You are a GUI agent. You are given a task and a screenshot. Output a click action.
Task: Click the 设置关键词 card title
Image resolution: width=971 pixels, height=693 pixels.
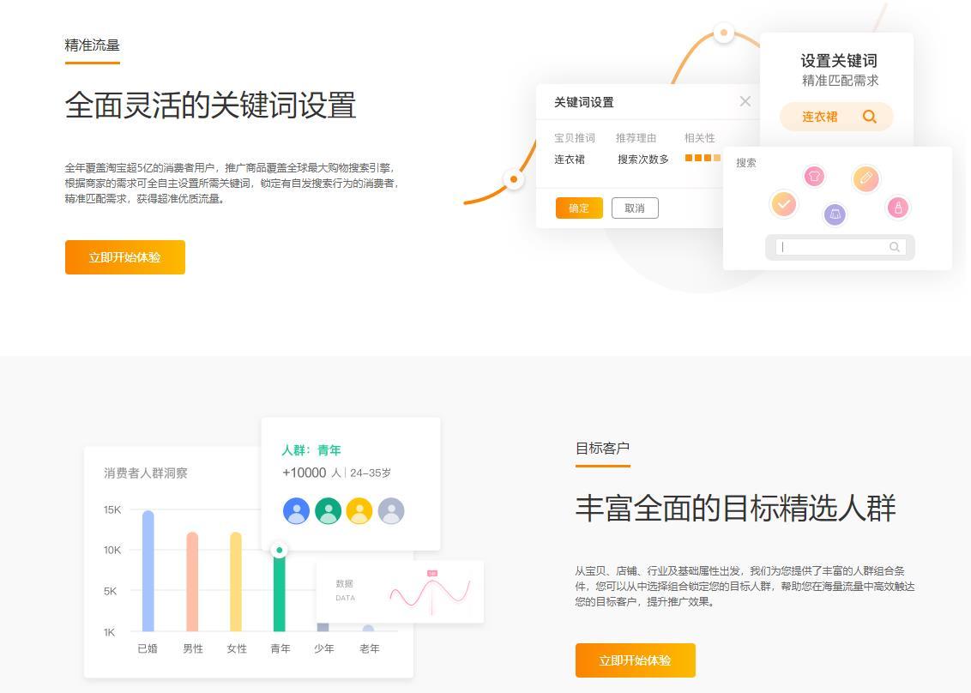tap(839, 61)
